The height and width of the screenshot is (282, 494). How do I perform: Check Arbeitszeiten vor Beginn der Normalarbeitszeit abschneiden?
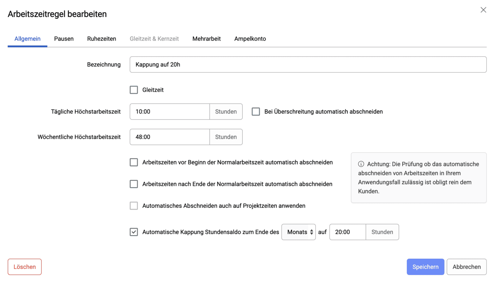click(134, 162)
